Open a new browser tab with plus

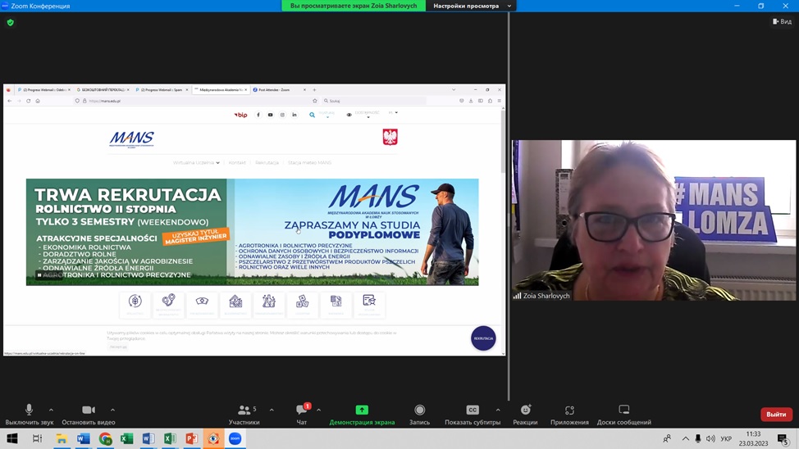[314, 89]
